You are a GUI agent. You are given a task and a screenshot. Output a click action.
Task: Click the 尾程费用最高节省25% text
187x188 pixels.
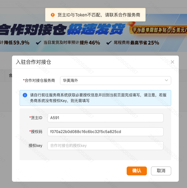(136, 43)
